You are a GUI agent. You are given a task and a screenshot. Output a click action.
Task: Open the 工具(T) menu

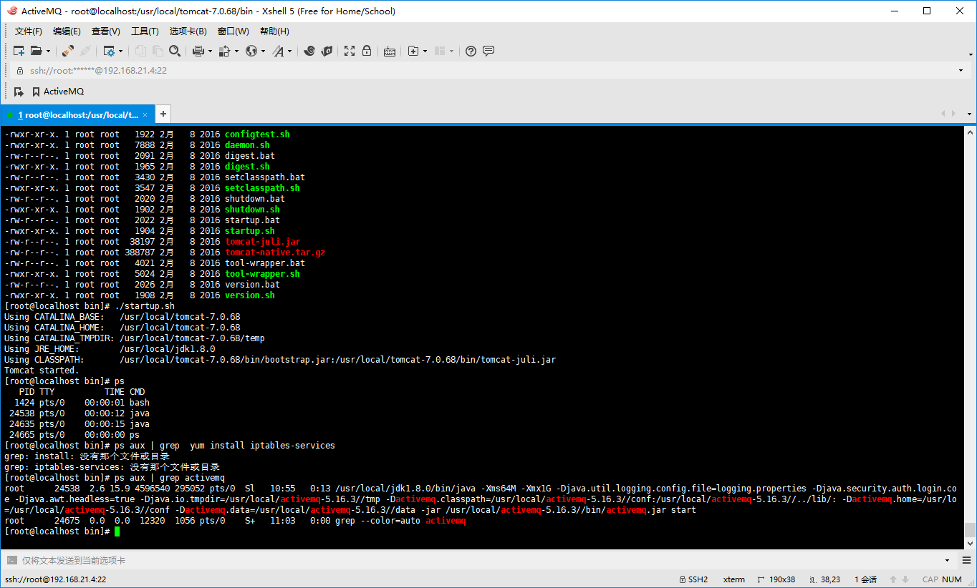(x=145, y=31)
